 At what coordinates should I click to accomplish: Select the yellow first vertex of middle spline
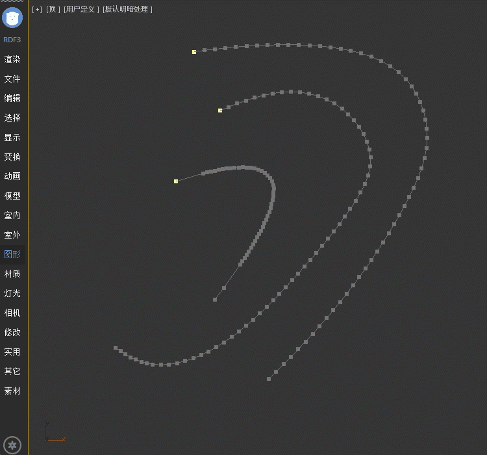coord(220,110)
